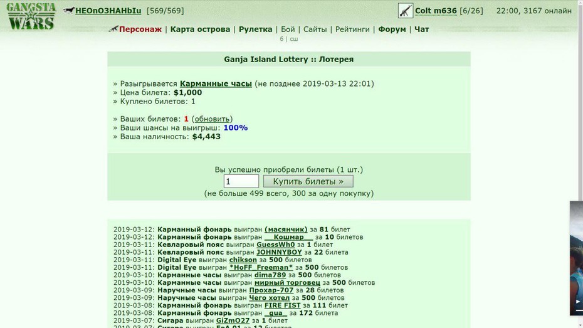Open Рейтинги menu item
The image size is (583, 328).
coord(352,29)
